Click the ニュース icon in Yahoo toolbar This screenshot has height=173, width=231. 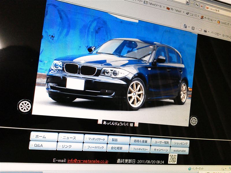pyautogui.click(x=188, y=13)
